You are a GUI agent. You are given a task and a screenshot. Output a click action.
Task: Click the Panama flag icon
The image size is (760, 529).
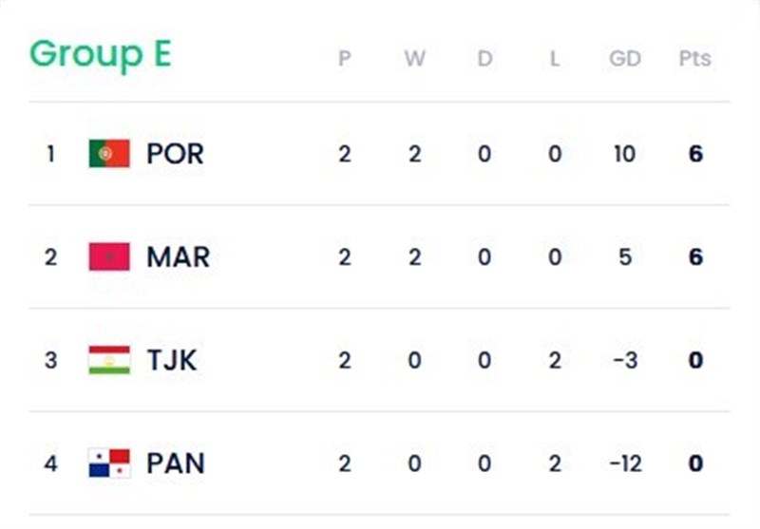click(109, 464)
